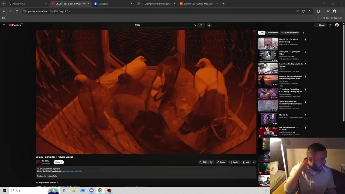Open the Windows Start menu
Viewport: 345px width, 194px height.
4,190
